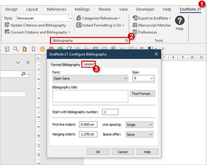The width and height of the screenshot is (207, 165).
Task: Toggle Instant Formatting is On menu
Action: [101, 25]
